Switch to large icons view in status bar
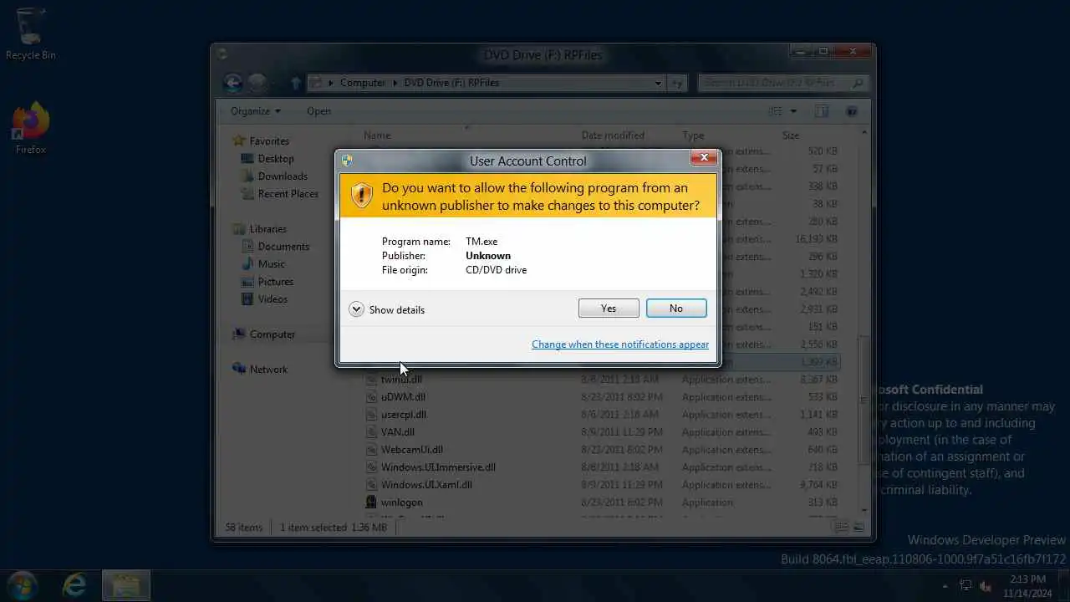1070x602 pixels. click(x=858, y=527)
